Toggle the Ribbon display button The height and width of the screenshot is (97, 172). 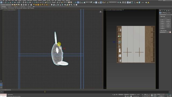pyautogui.click(x=128, y=2)
